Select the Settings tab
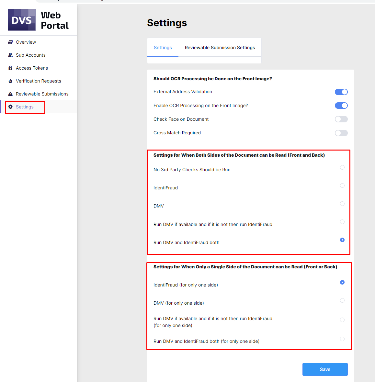375x382 pixels. [163, 48]
